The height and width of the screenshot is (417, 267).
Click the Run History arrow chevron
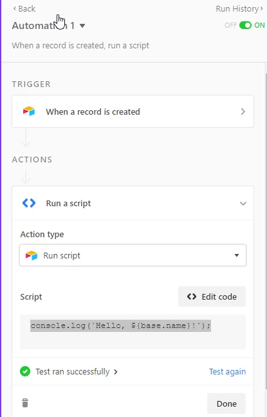coord(261,9)
